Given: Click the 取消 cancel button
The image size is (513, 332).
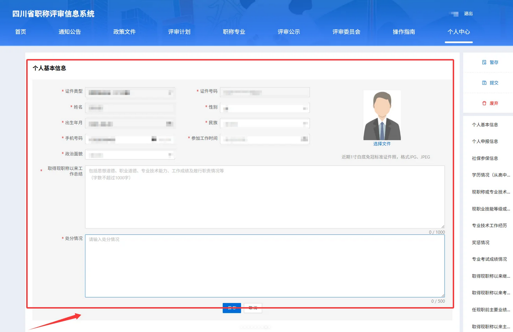Looking at the screenshot, I should click(x=253, y=308).
